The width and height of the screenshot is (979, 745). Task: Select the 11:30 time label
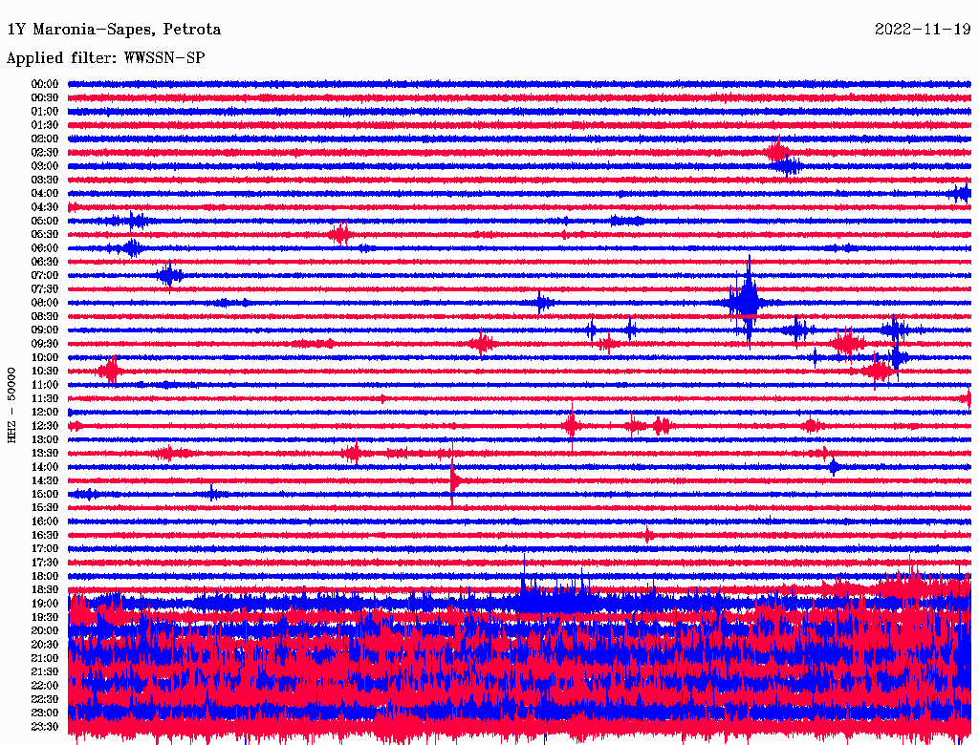pos(45,398)
